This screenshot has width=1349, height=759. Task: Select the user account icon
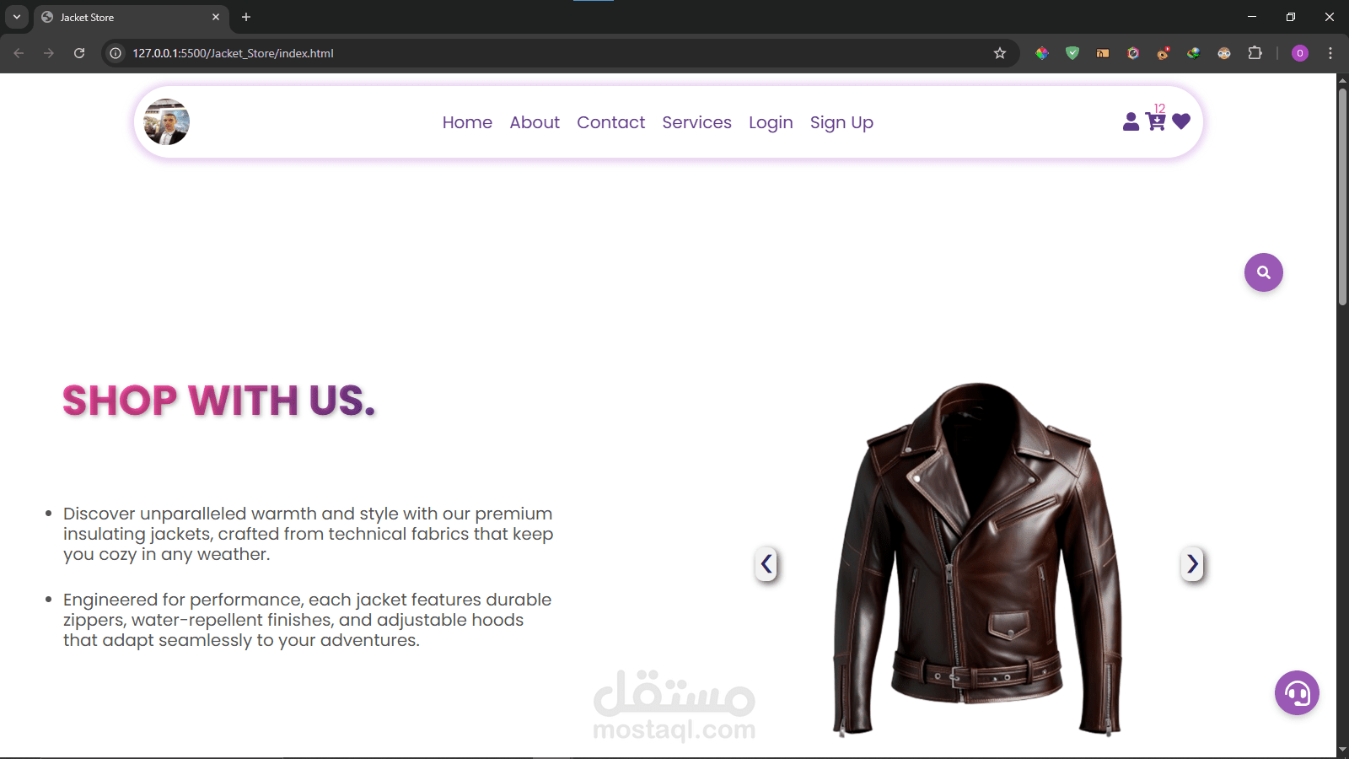pos(1130,122)
